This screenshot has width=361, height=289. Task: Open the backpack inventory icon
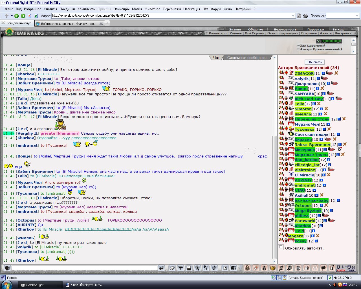247,268
